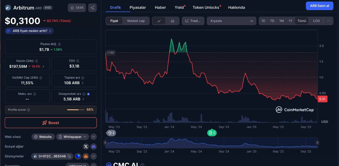The width and height of the screenshot is (339, 166).
Task: Toggle LOG scale on the chart
Action: click(x=316, y=21)
